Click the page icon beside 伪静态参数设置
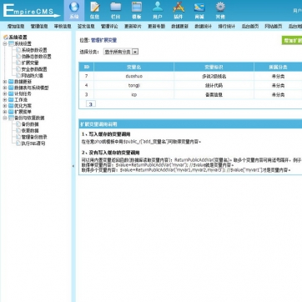Screen dimensions: 302x302 [x=18, y=57]
